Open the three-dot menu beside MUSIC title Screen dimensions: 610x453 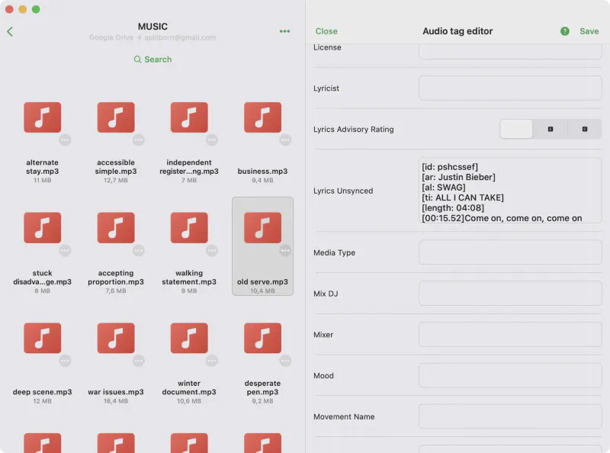pos(284,31)
